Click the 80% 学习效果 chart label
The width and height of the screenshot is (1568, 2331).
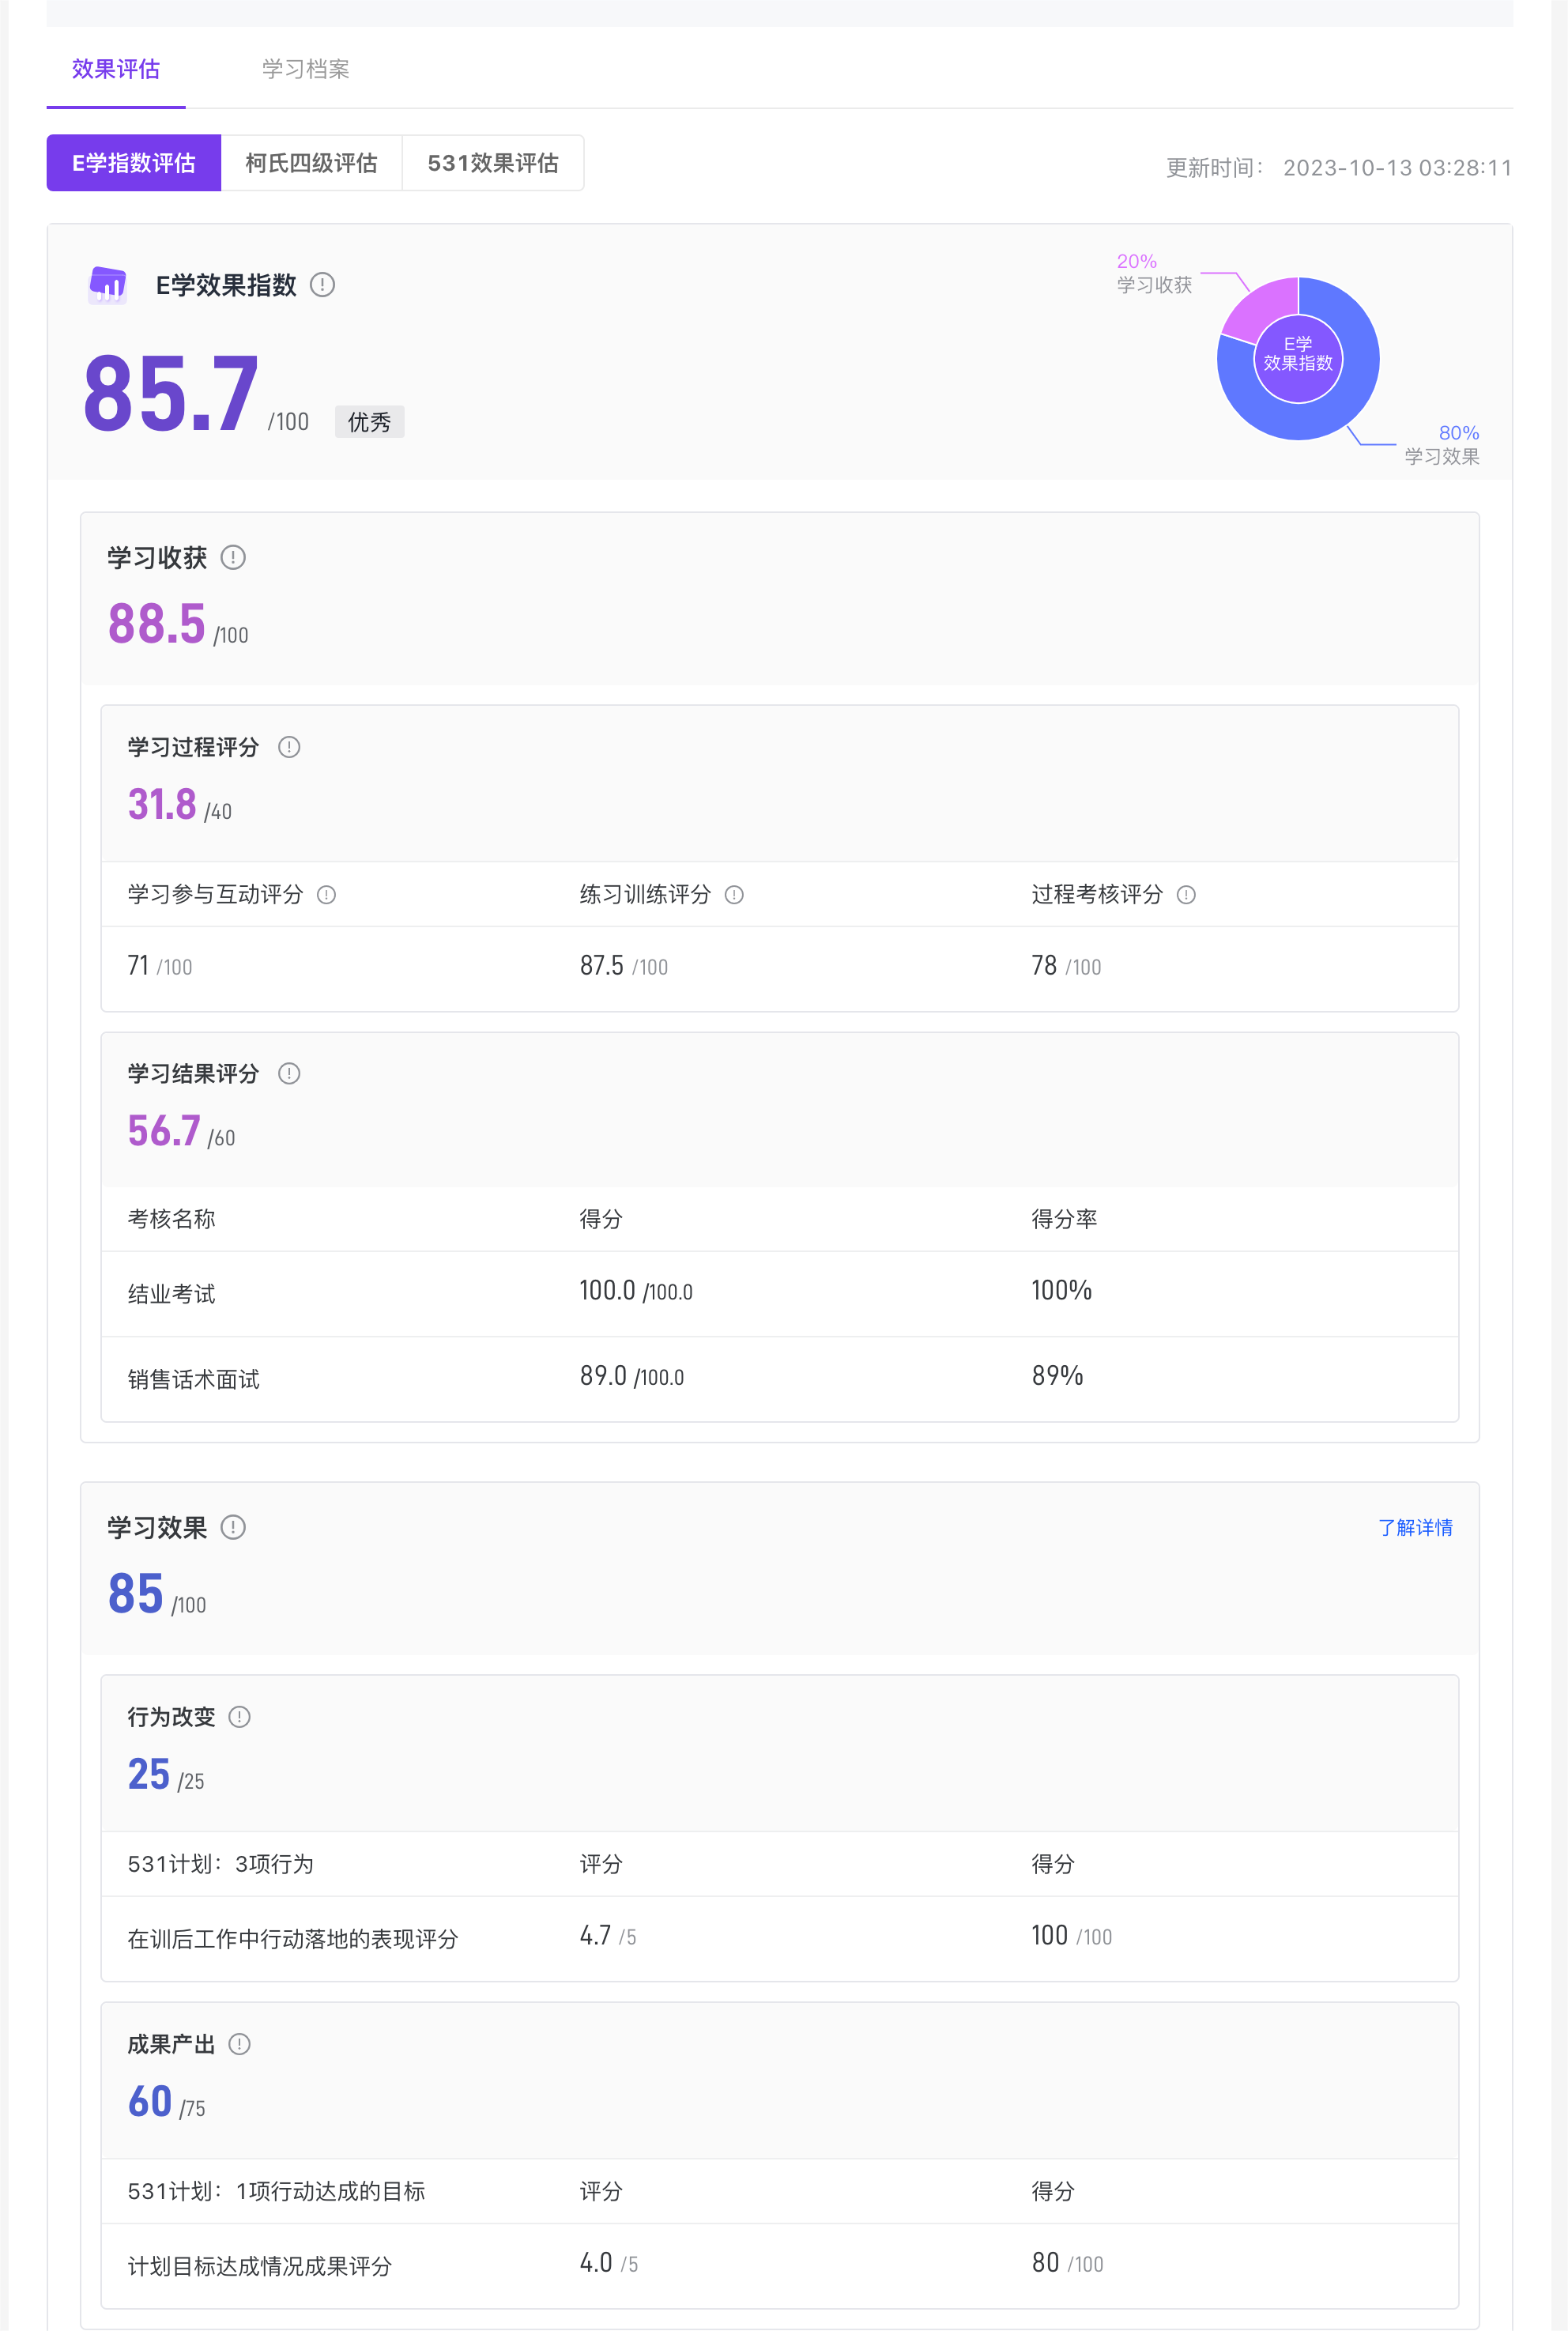tap(1442, 445)
